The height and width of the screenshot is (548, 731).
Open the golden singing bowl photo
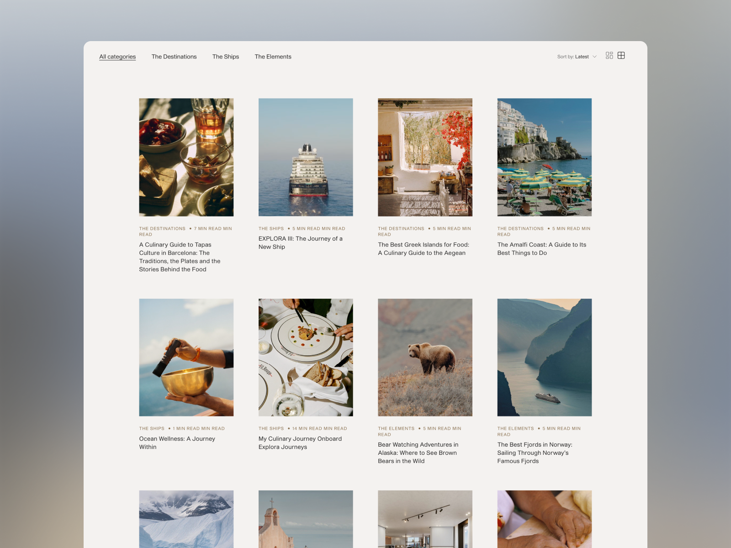click(x=186, y=358)
